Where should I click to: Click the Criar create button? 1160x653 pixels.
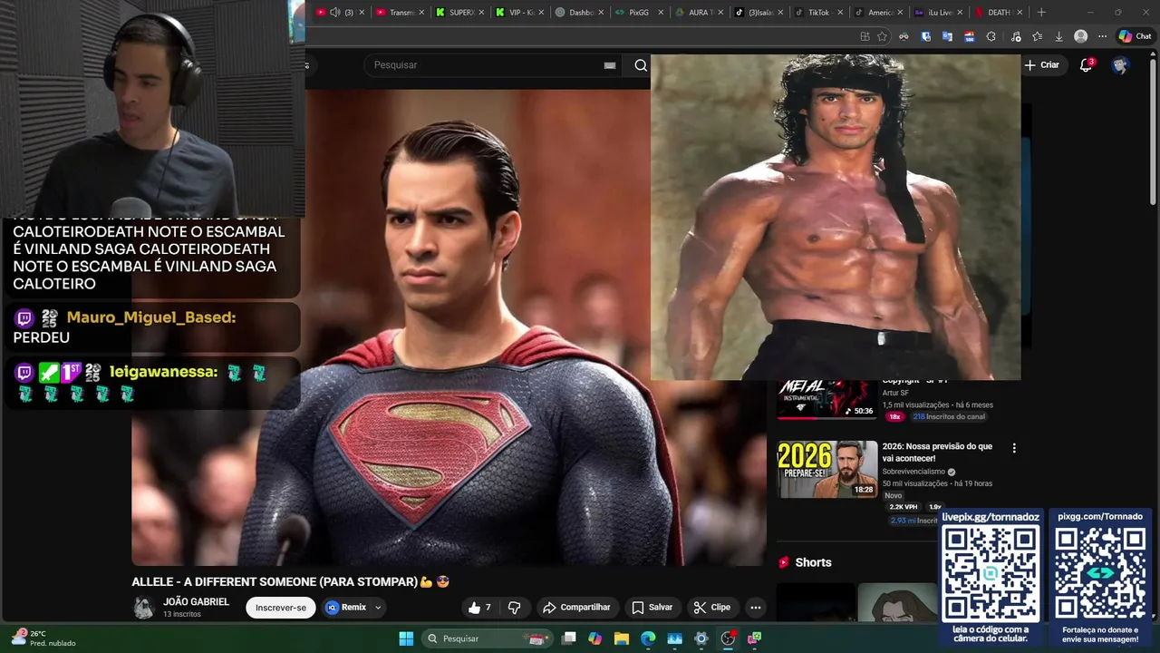1042,65
